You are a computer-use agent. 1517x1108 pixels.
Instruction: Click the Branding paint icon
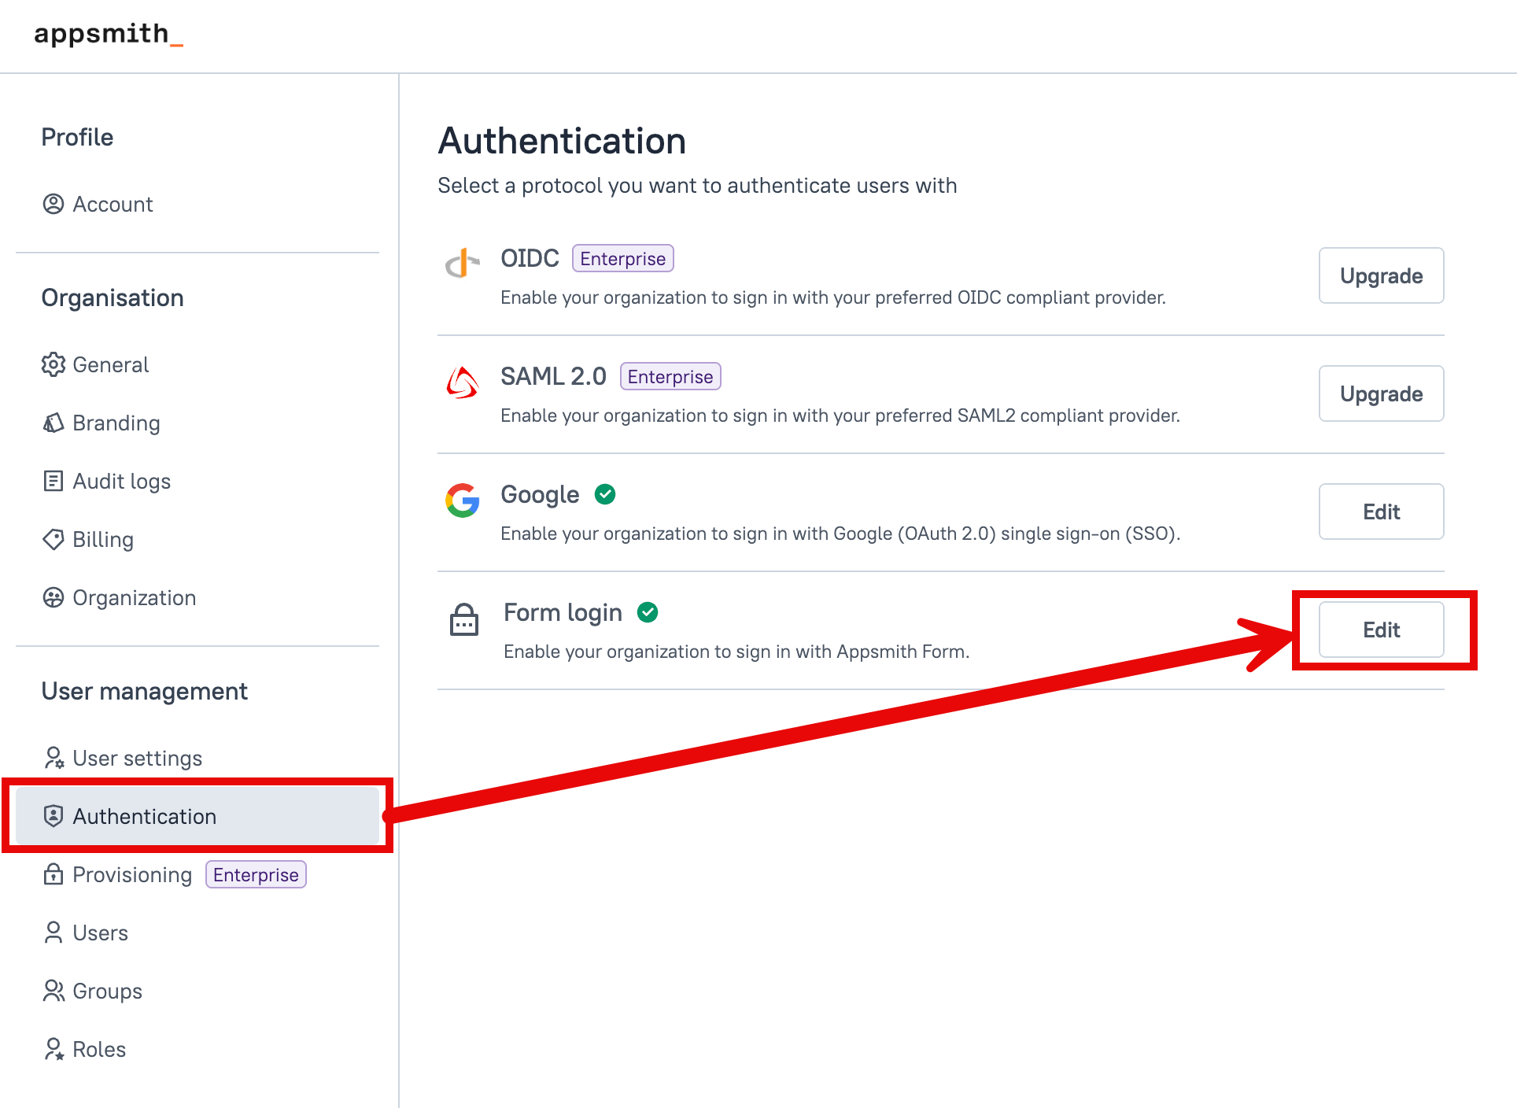(x=54, y=423)
